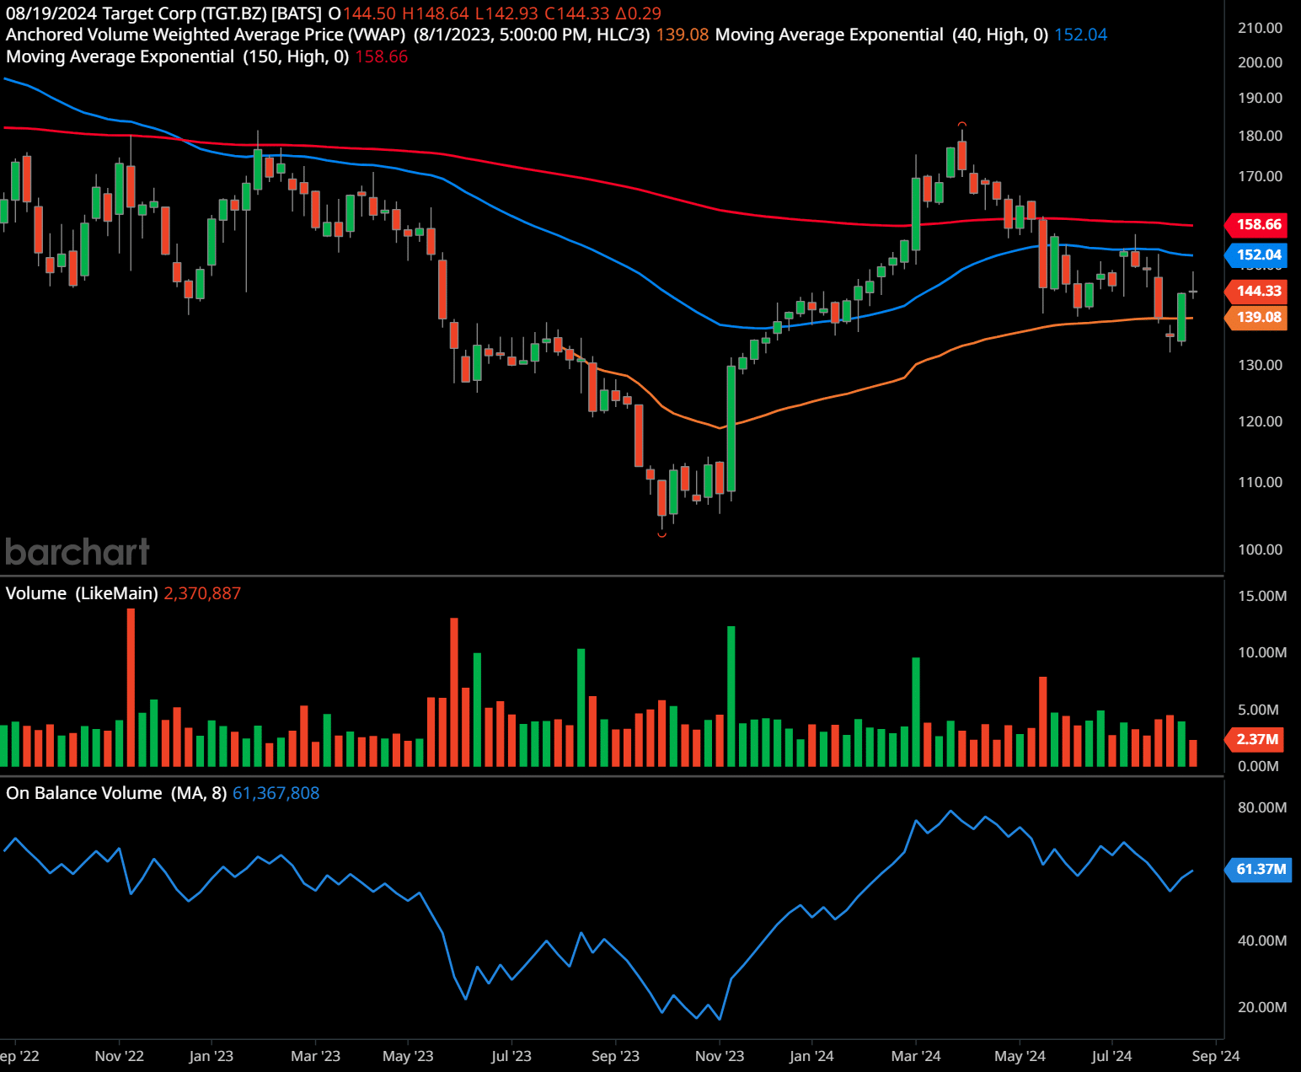
Task: Click the Moving Average Exponential (150, High, 0) label
Action: pos(177,56)
